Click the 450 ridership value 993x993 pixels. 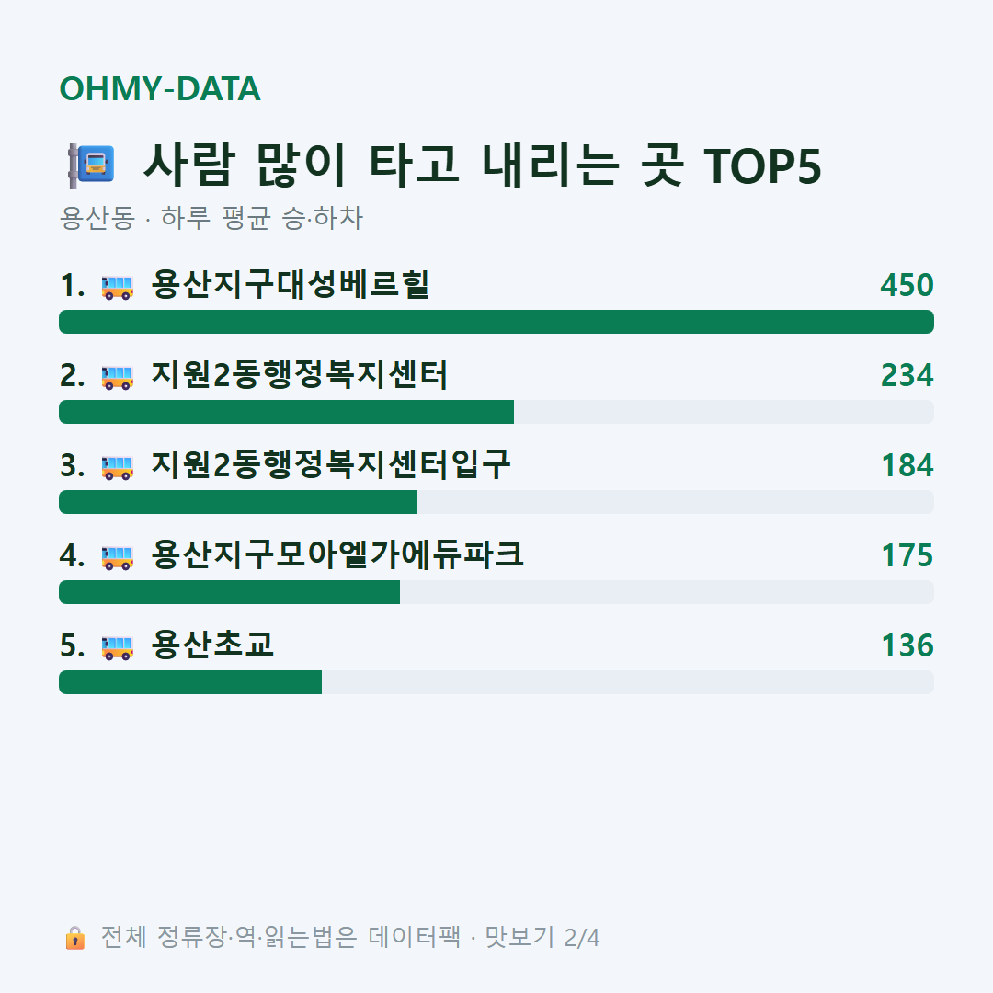pos(907,285)
